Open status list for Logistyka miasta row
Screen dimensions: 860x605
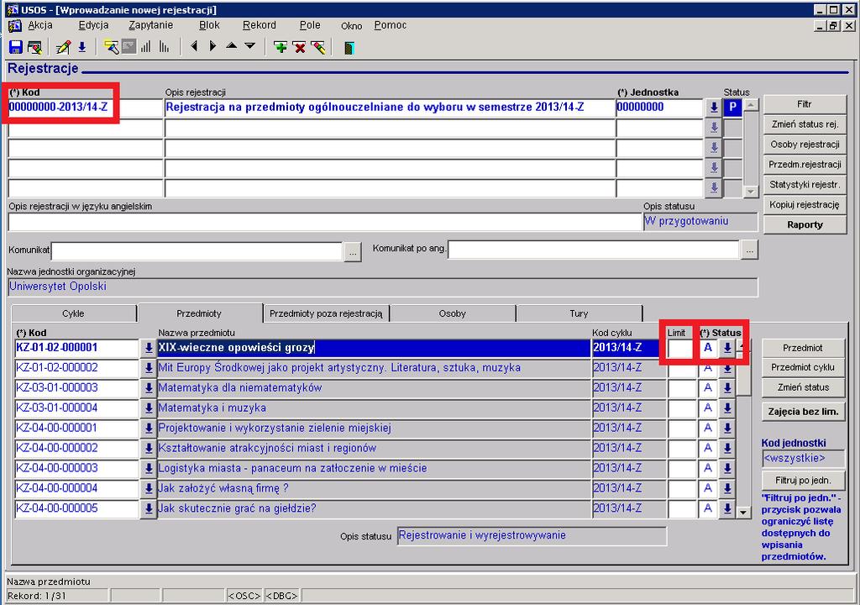point(727,468)
